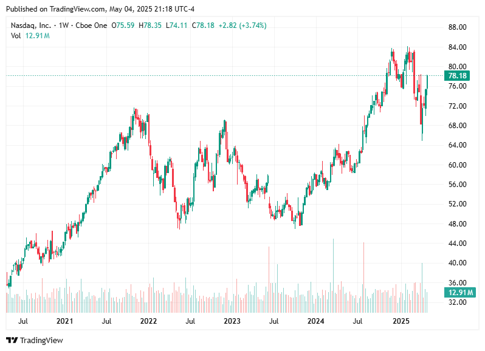Click the Cboe One exchange label

coord(91,26)
